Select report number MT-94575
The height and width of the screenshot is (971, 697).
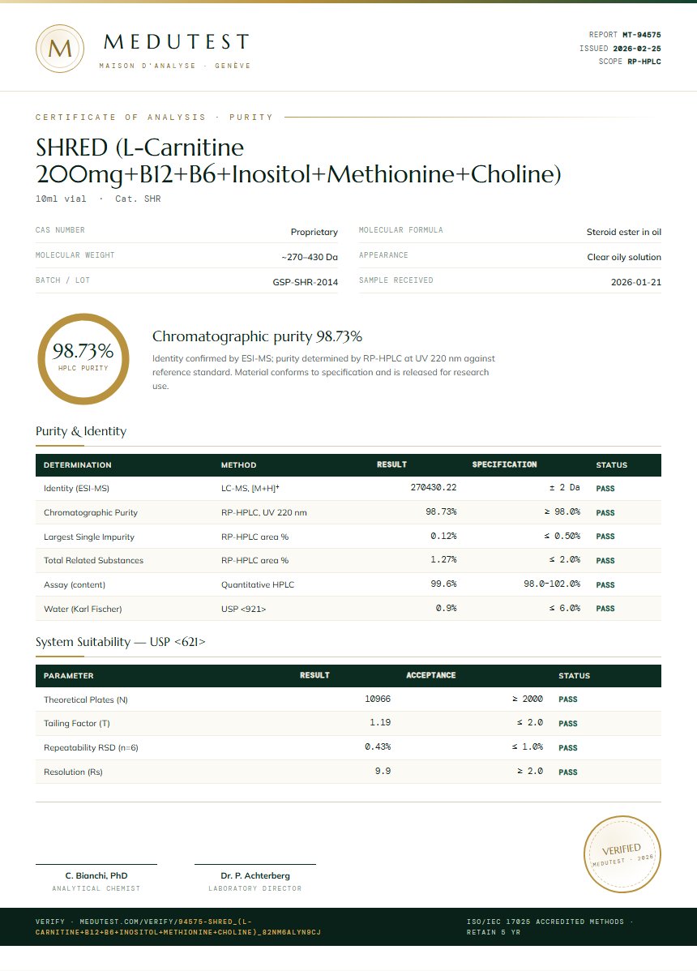pyautogui.click(x=641, y=35)
